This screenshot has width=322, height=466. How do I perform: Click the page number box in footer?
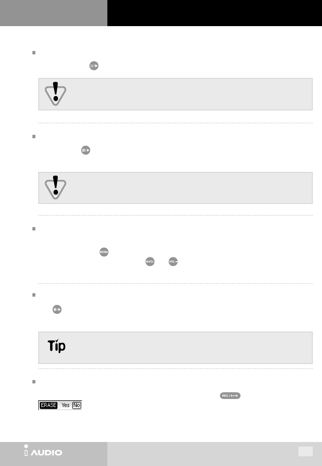pos(306,452)
